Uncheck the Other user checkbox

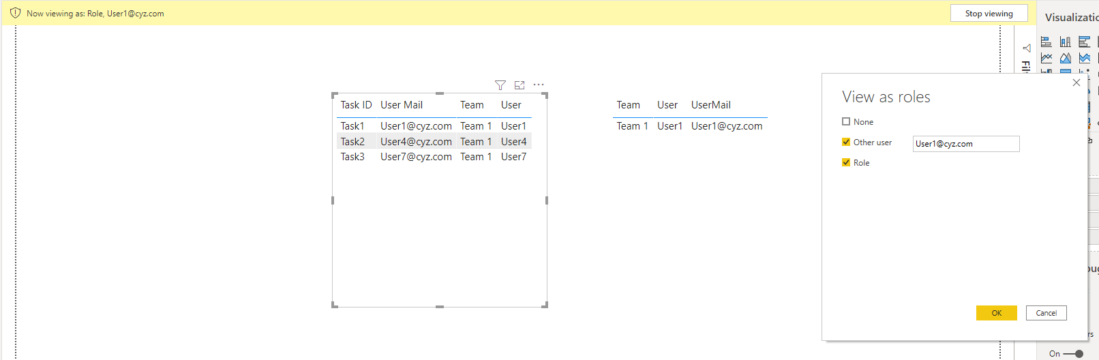(846, 142)
